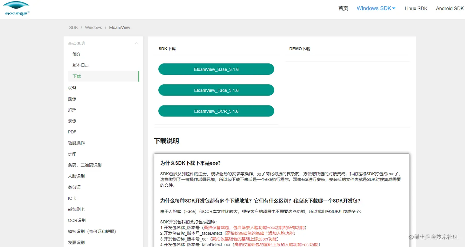The image size is (465, 247).
Task: Open the 功能操作 sidebar section
Action: (76, 143)
